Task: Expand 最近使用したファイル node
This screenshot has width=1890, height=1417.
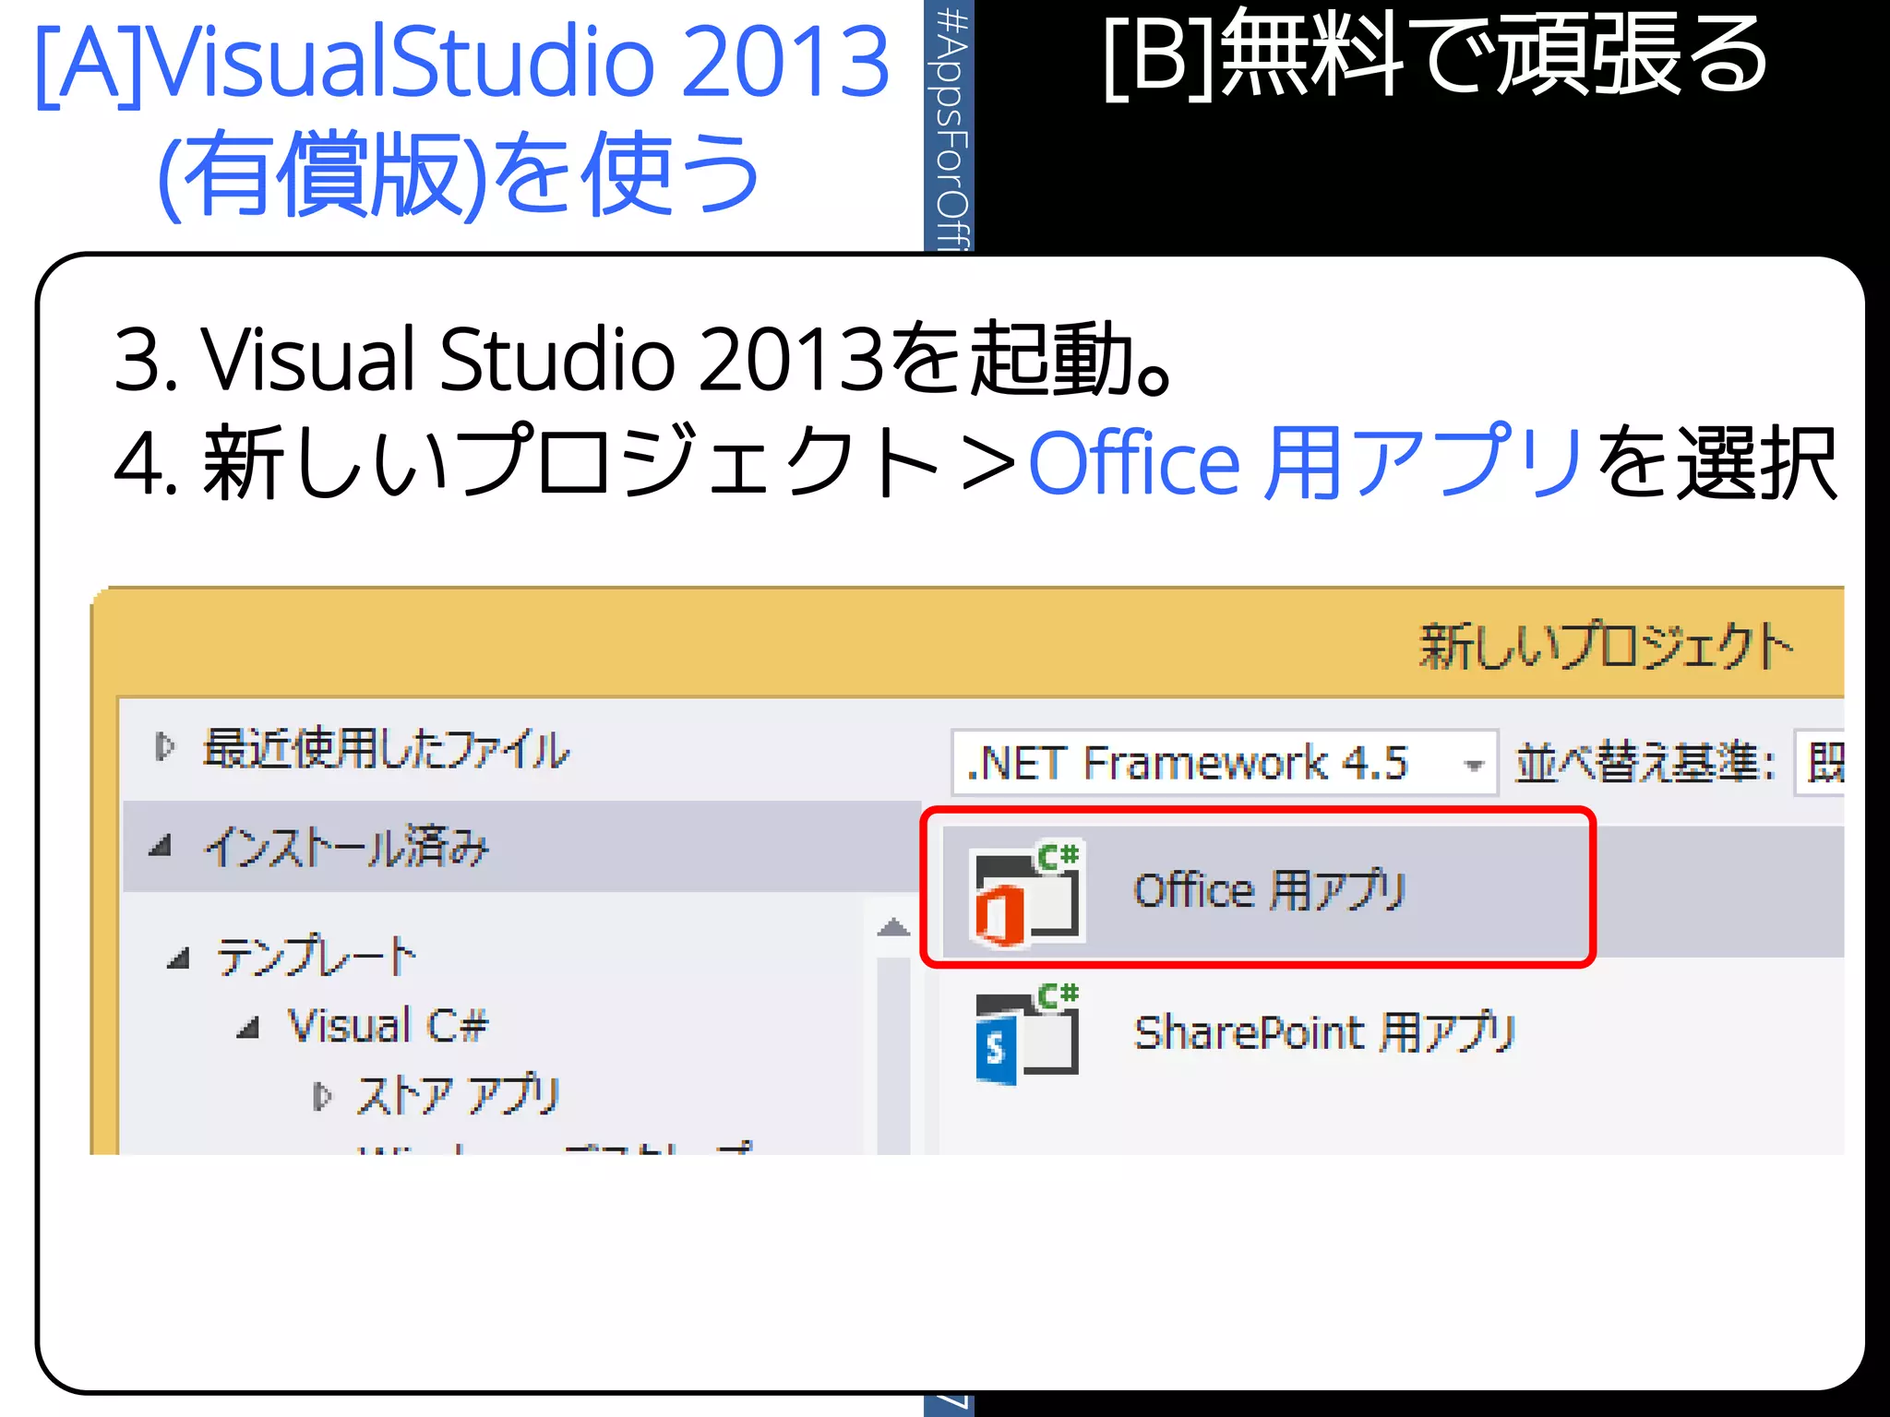Action: coord(164,746)
